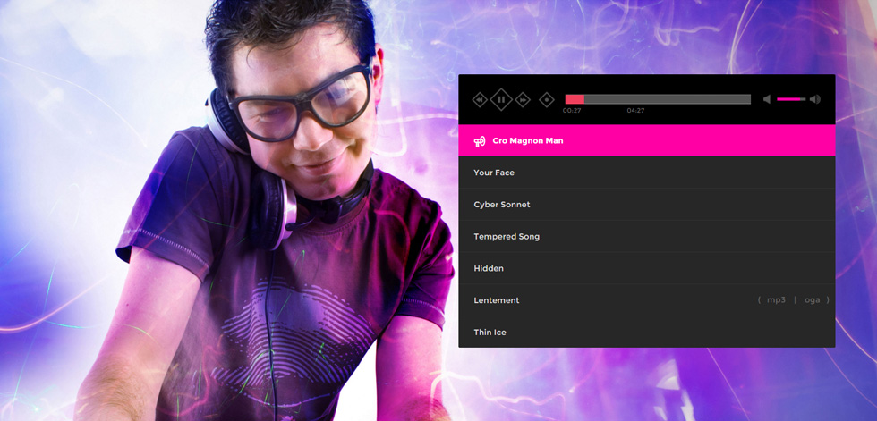
Task: Click the megaphone icon on playing track
Action: pyautogui.click(x=480, y=141)
